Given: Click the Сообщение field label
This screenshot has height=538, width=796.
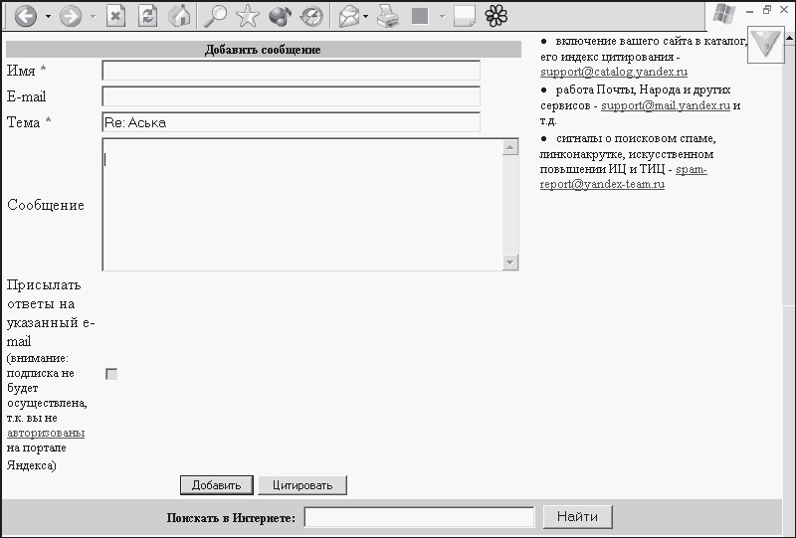Looking at the screenshot, I should click(46, 205).
